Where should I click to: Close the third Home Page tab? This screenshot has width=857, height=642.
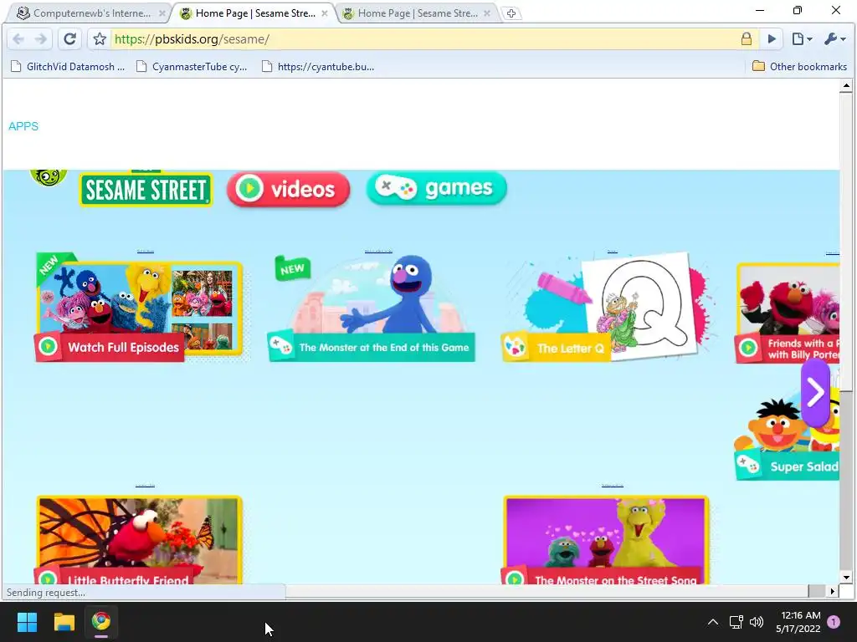[486, 13]
